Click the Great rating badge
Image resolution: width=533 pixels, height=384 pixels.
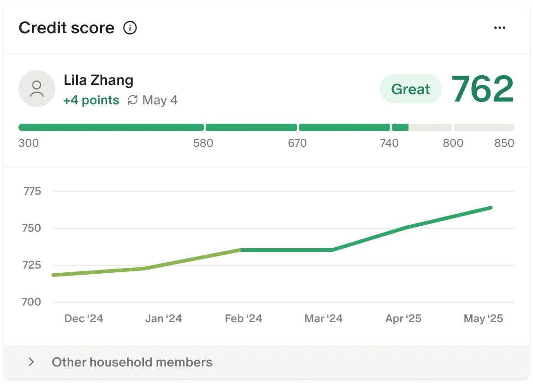coord(411,89)
